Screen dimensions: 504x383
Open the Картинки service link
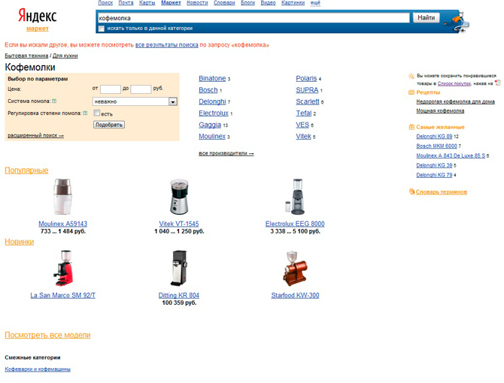coord(293,2)
